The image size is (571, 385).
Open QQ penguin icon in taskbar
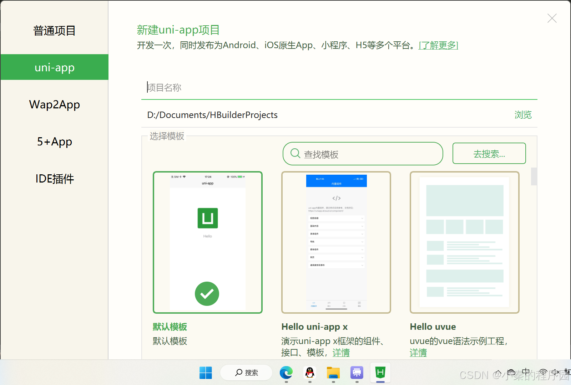click(x=310, y=373)
